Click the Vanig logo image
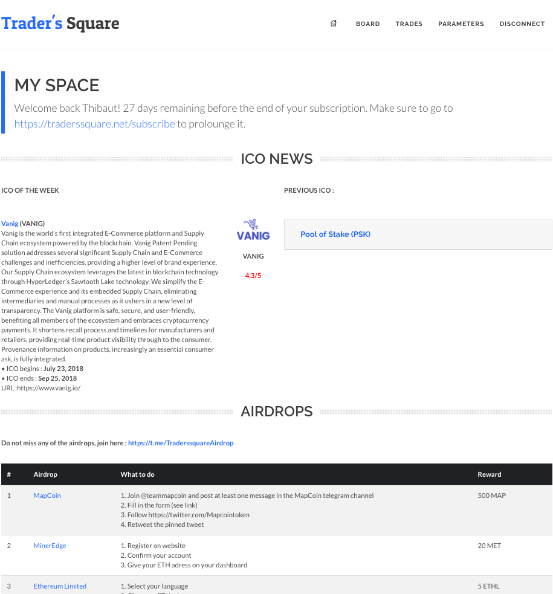The height and width of the screenshot is (594, 553). (253, 230)
